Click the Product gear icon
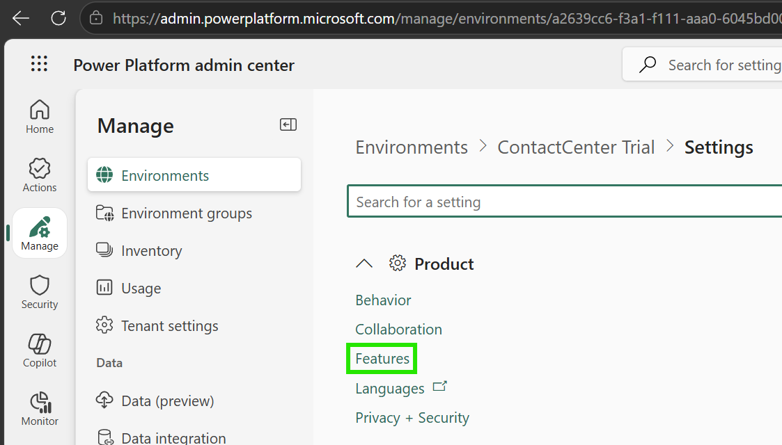 398,263
